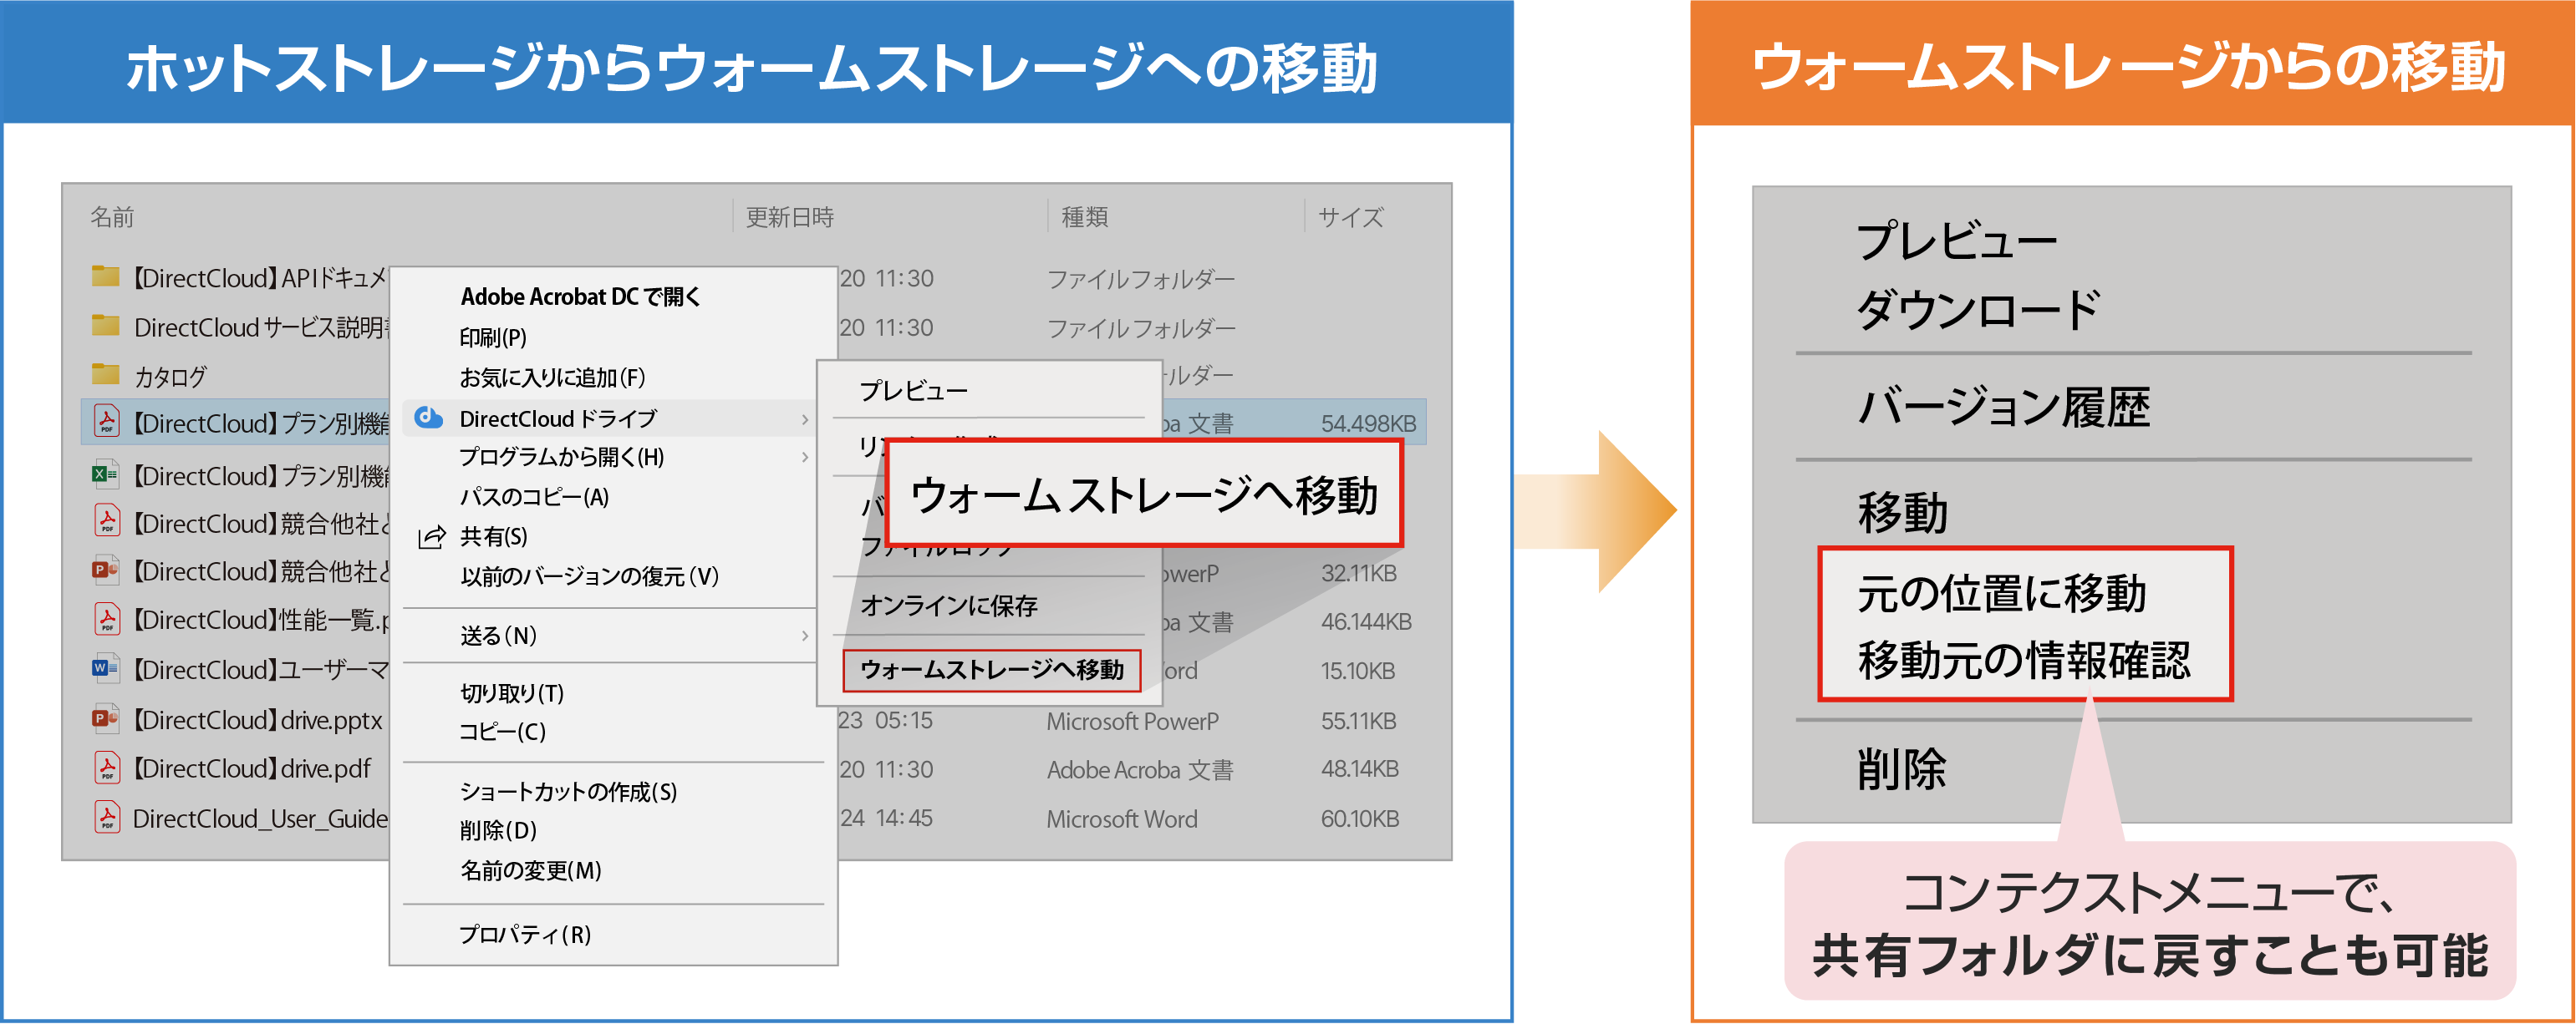The image size is (2576, 1024).
Task: Open プロパティ(R)
Action: pos(525,935)
